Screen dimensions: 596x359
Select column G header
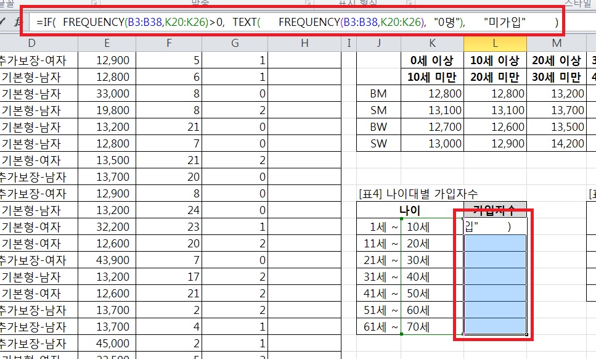tap(235, 43)
